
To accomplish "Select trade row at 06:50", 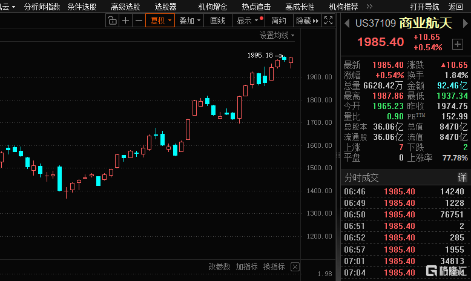I will point(406,214).
